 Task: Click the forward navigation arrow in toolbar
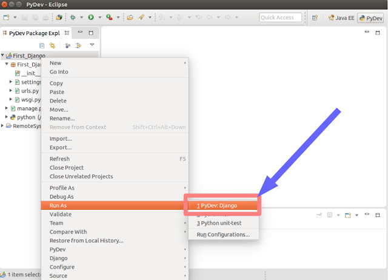pos(228,18)
